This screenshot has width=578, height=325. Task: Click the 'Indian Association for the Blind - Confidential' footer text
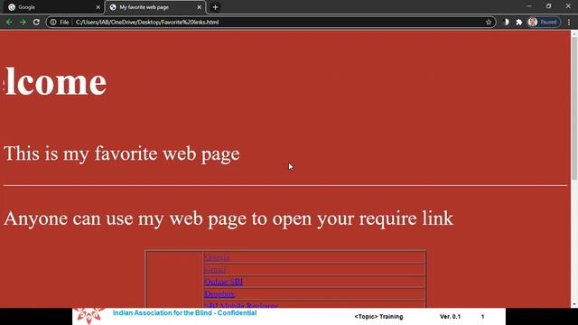click(184, 313)
